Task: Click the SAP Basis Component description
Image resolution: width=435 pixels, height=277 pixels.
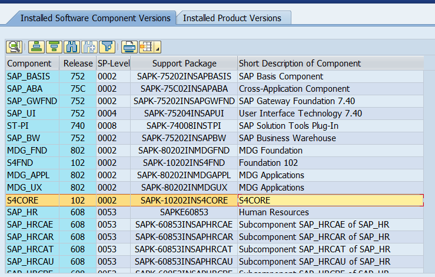Action: coord(330,76)
